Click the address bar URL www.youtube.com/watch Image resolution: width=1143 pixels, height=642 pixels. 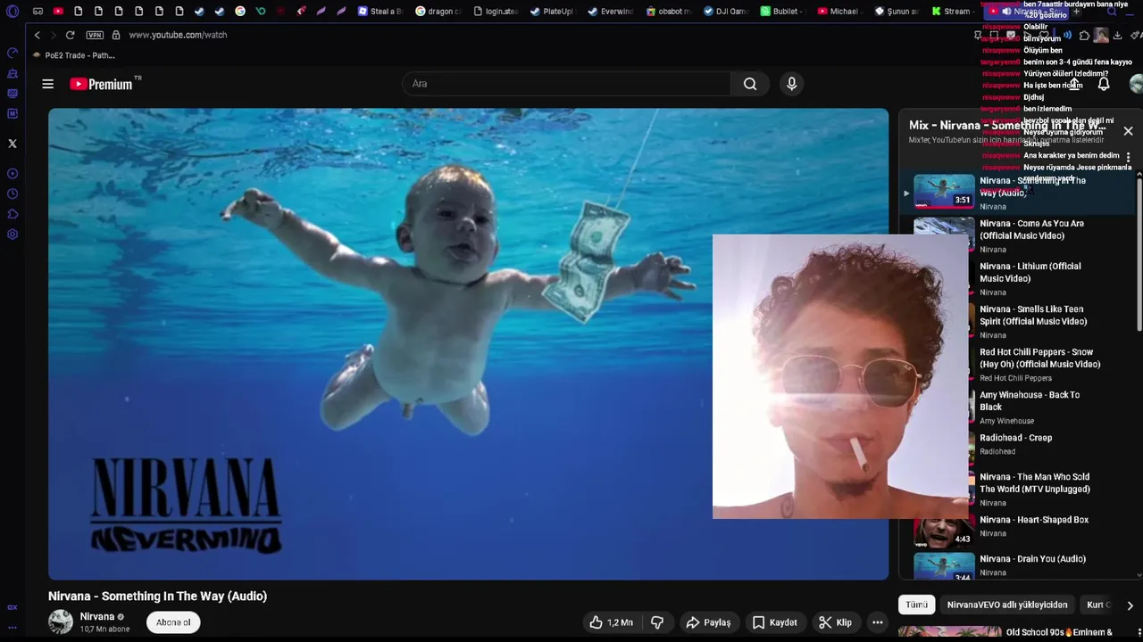click(178, 35)
